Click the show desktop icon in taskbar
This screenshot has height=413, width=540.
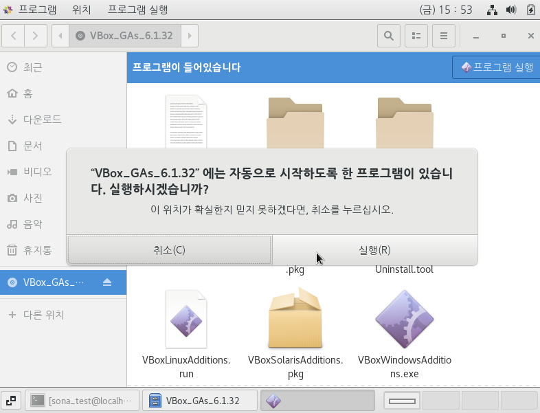[x=11, y=401]
